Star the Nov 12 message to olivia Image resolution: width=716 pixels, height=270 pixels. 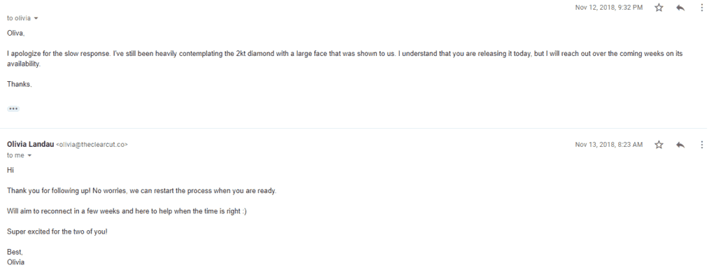[659, 8]
